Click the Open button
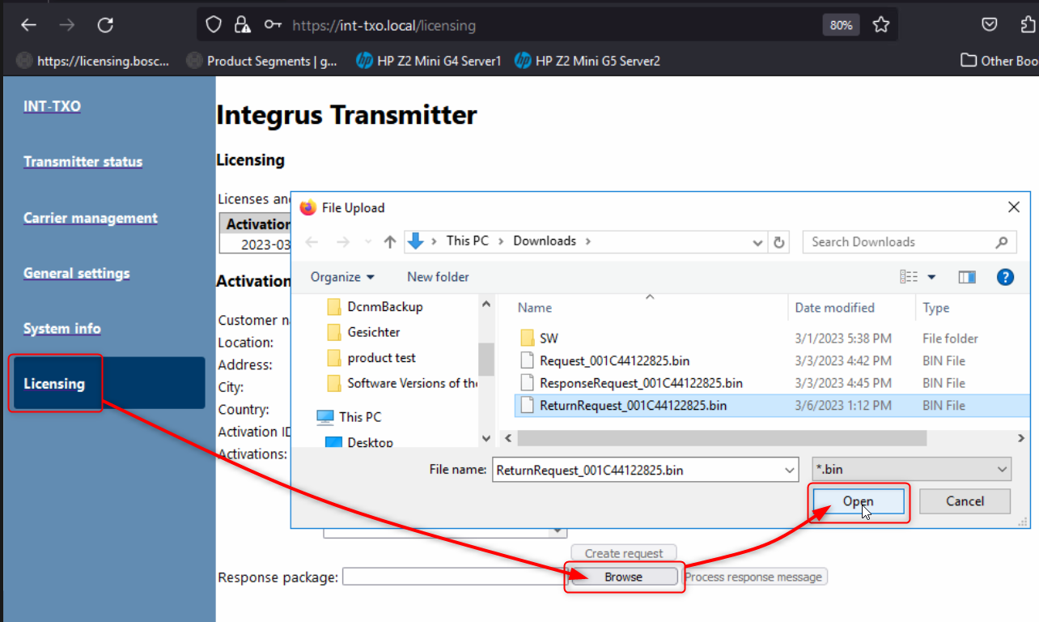This screenshot has width=1039, height=622. (x=858, y=501)
